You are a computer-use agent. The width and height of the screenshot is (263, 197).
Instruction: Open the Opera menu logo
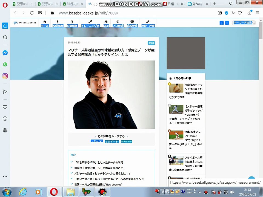(5, 5)
